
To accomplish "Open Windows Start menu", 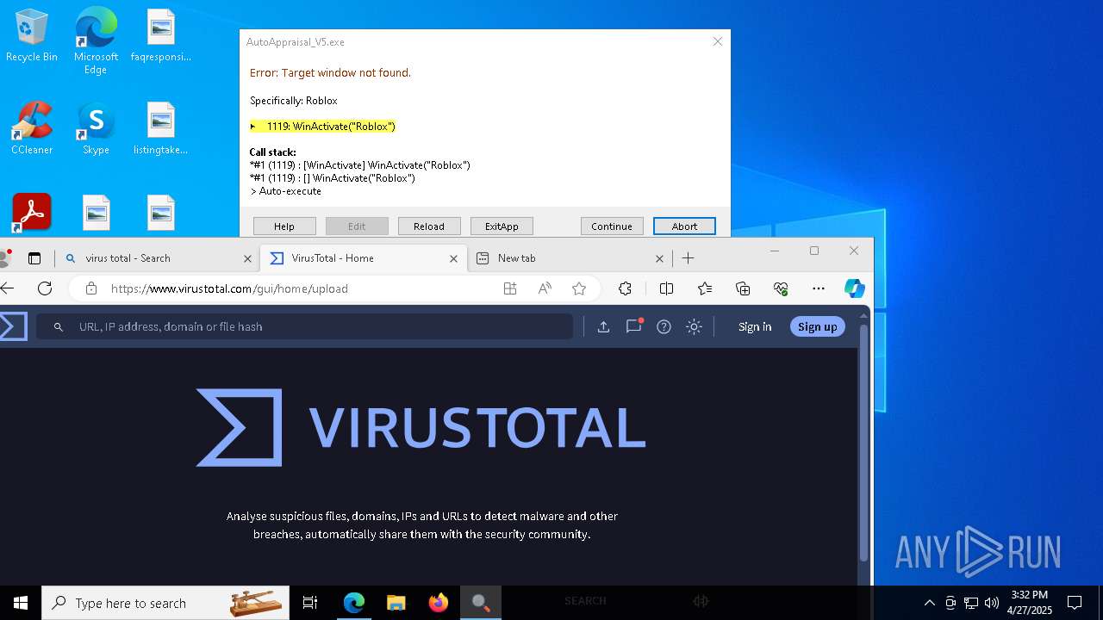I will point(21,603).
